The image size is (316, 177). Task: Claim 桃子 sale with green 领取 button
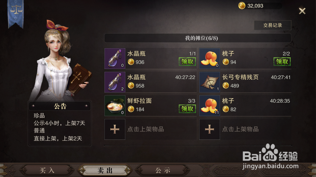[282, 61]
